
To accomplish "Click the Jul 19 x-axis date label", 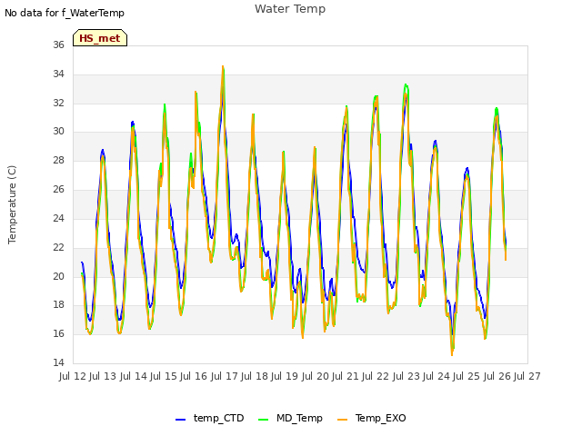I will coord(285,376).
